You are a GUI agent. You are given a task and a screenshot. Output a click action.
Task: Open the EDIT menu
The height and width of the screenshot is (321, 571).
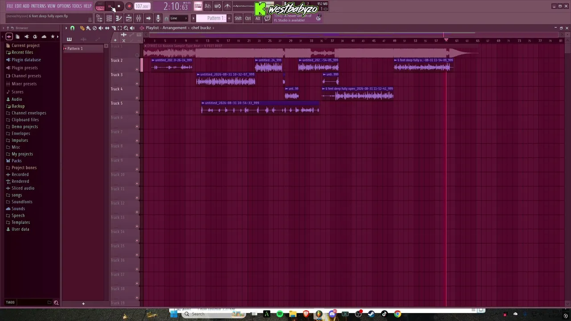[x=18, y=6]
